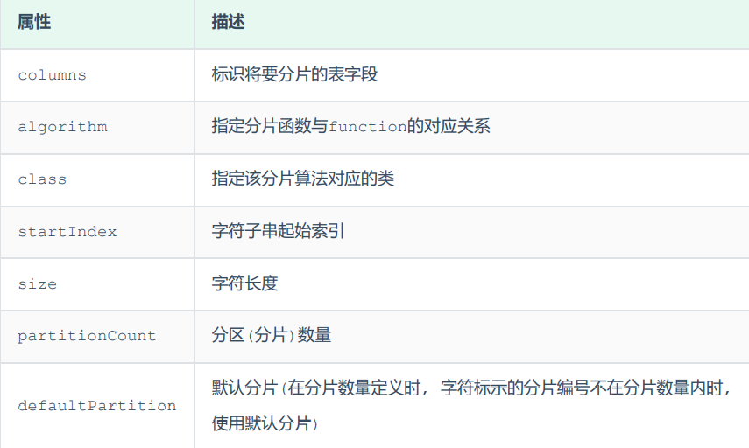749x448 pixels.
Task: Click the 属性 column header
Action: click(x=34, y=23)
